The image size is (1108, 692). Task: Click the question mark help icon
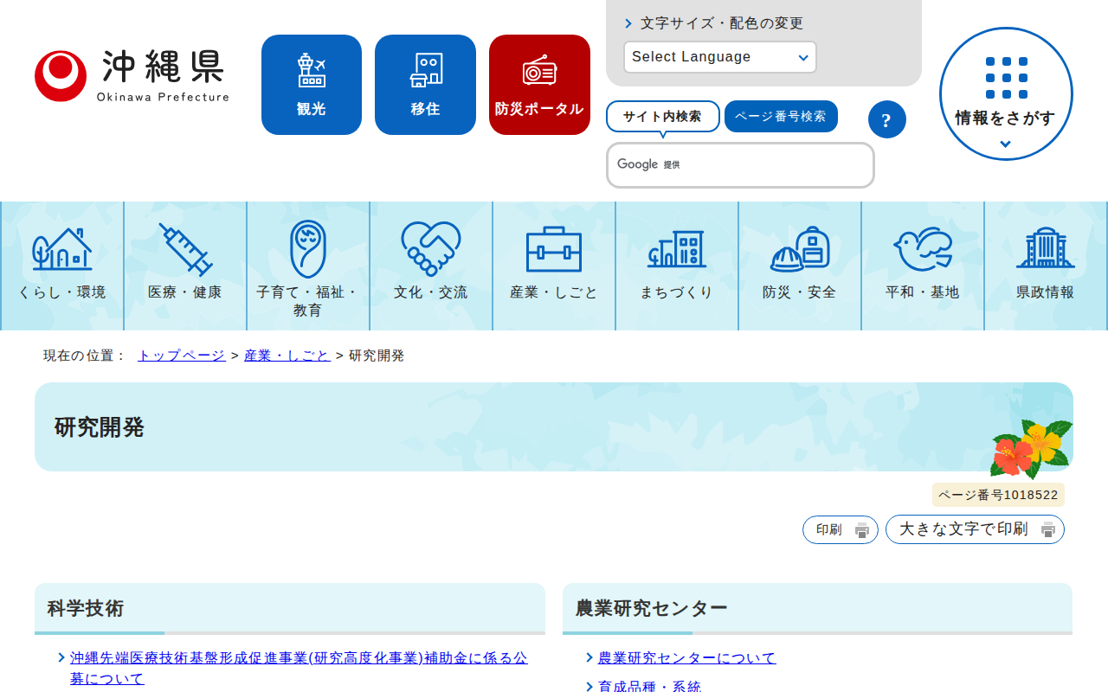(886, 119)
